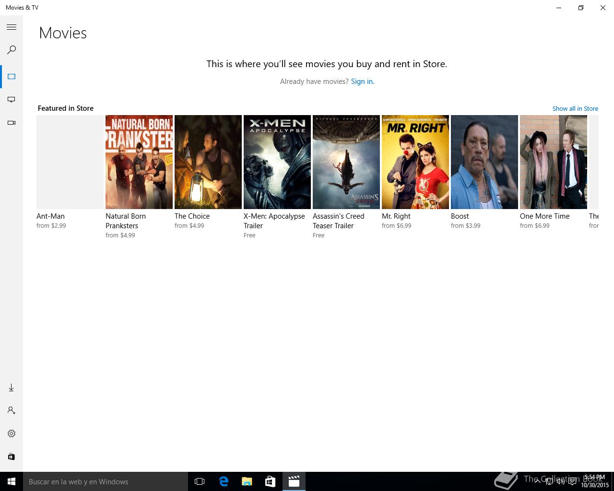
Task: Click Assassin's Creed Teaser Trailer title
Action: click(339, 221)
